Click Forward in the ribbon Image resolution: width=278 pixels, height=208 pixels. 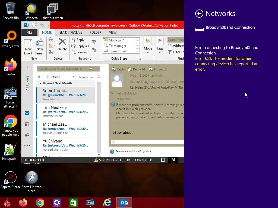point(80,52)
